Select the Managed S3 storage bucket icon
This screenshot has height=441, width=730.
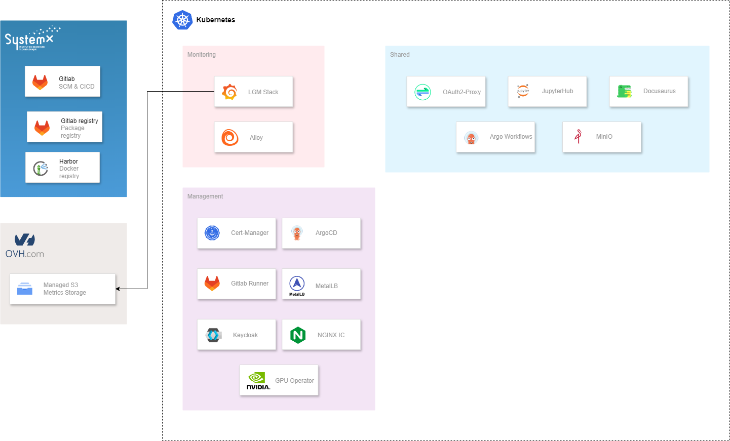coord(25,289)
